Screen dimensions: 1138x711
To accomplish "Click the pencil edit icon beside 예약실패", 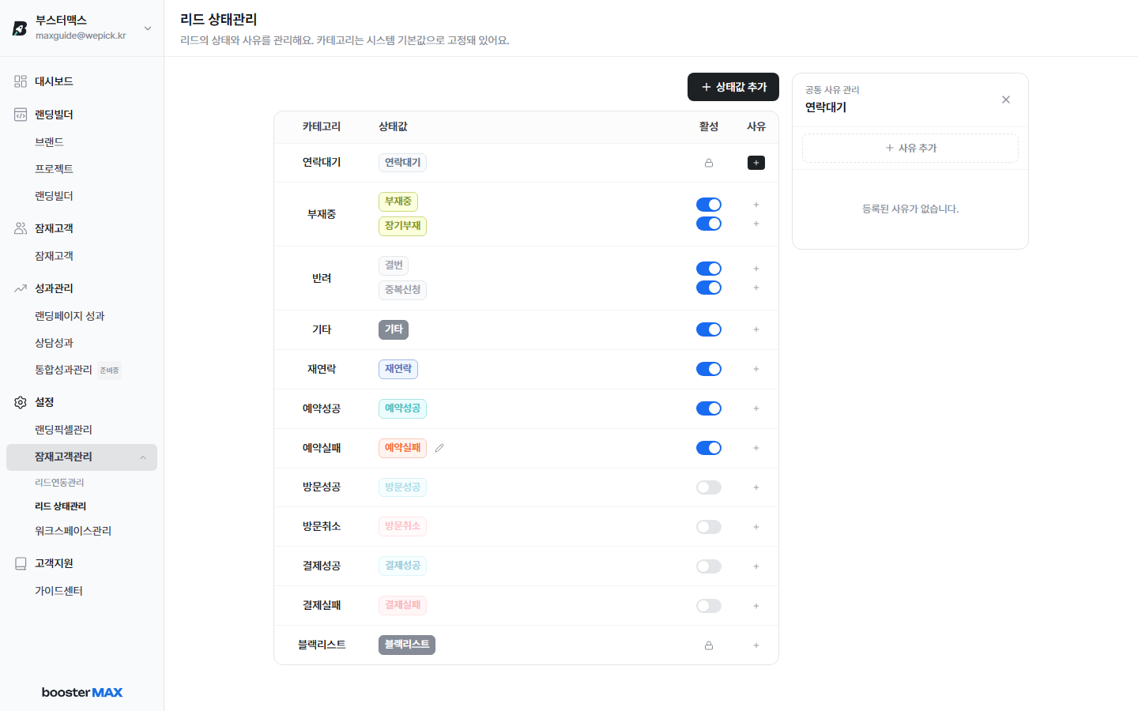I will 439,448.
